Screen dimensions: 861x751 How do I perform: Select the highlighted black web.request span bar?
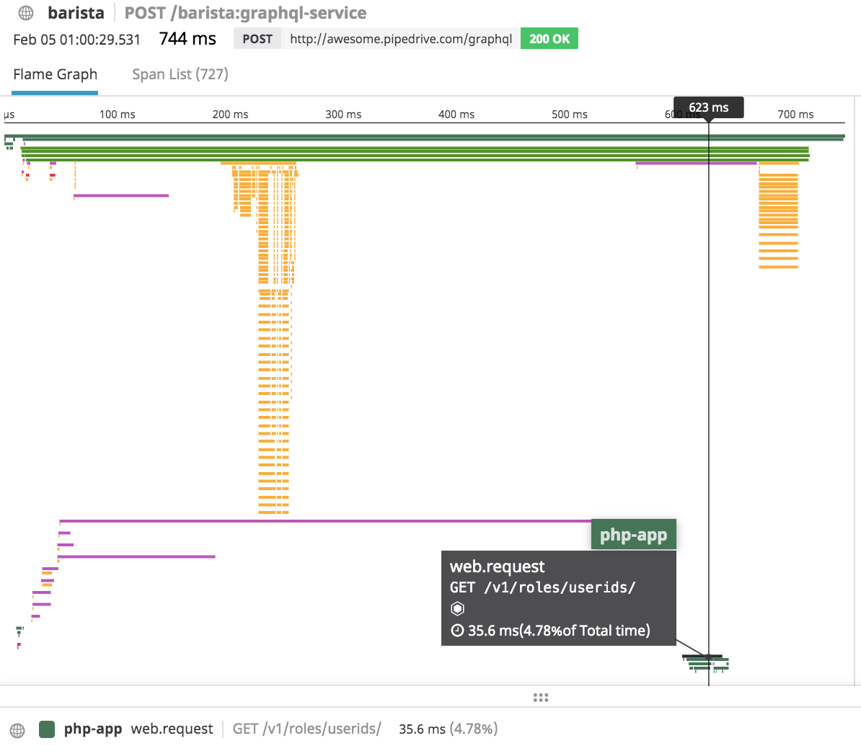[702, 656]
